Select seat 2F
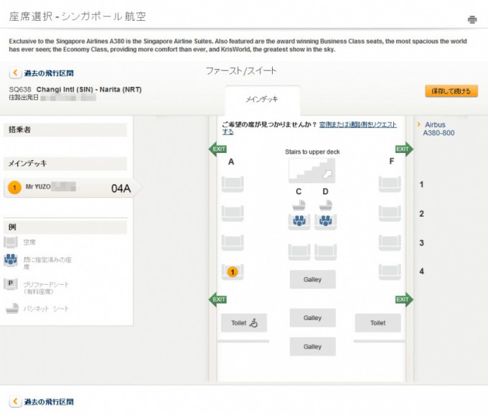Viewport: 488px width, 417px height. (390, 213)
